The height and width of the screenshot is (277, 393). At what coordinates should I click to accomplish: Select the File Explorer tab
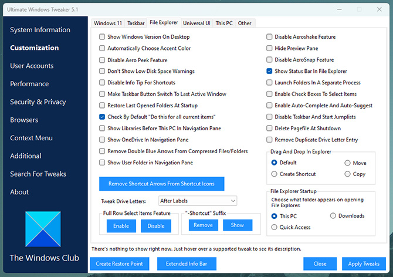click(x=164, y=22)
